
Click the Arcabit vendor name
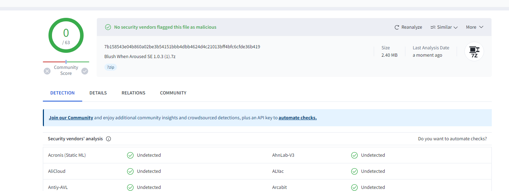pos(280,188)
